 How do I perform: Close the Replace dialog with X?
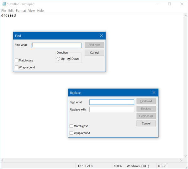point(154,93)
